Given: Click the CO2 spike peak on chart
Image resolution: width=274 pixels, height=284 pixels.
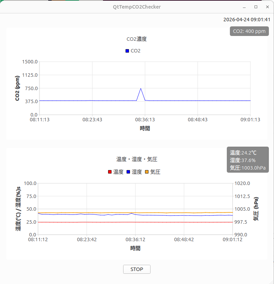Looking at the screenshot, I should pos(141,88).
